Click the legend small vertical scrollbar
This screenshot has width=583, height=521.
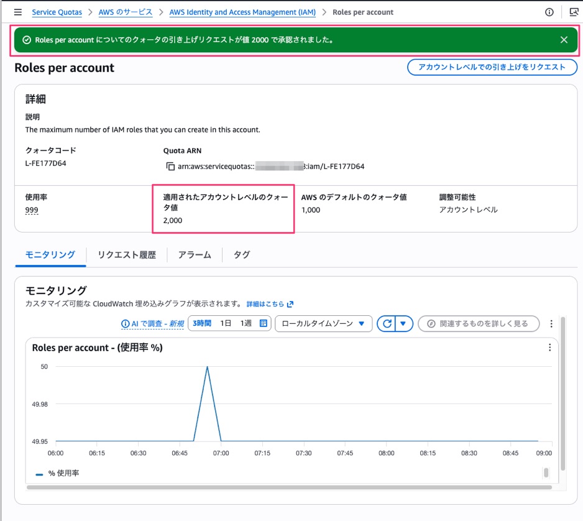(546, 473)
